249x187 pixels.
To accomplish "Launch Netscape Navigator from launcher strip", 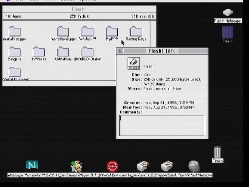I will 32,165.
